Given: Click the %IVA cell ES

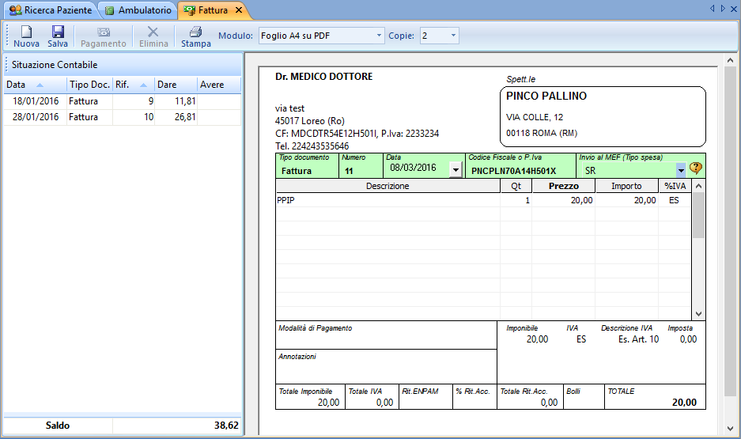Looking at the screenshot, I should click(675, 200).
